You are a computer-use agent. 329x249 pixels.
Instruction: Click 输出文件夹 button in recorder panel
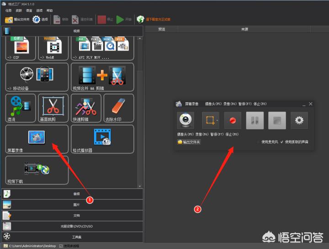189,142
